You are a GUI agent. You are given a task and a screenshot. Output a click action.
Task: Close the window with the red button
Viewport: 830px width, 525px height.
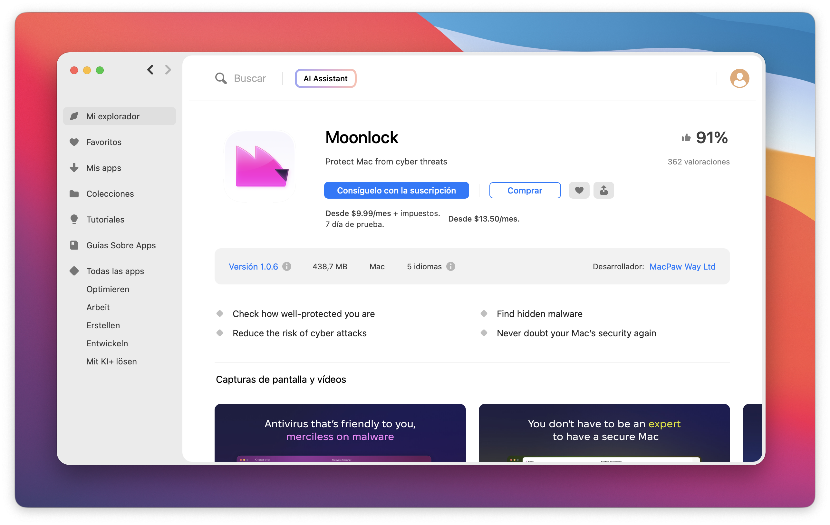(74, 70)
